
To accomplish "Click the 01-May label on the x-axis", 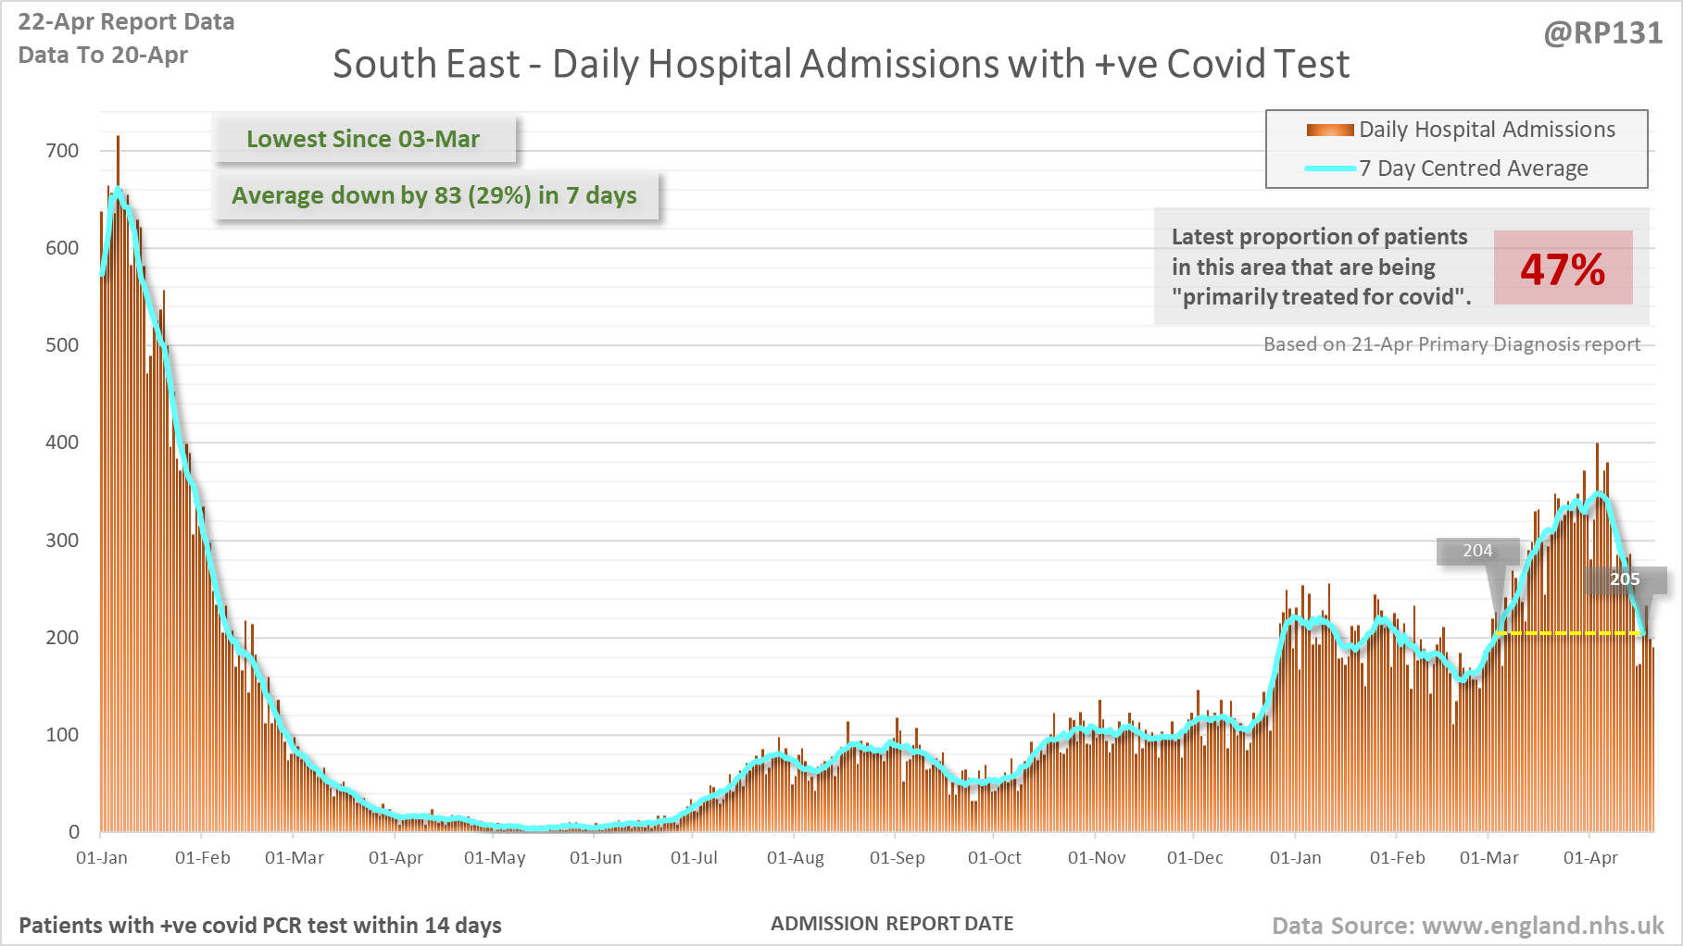I will pyautogui.click(x=495, y=858).
